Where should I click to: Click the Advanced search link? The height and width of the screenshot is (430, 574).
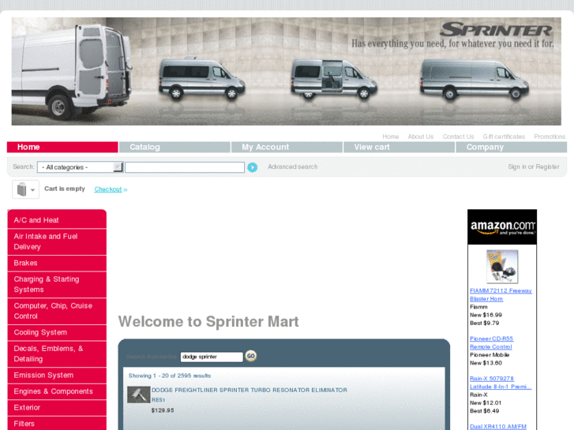point(292,166)
